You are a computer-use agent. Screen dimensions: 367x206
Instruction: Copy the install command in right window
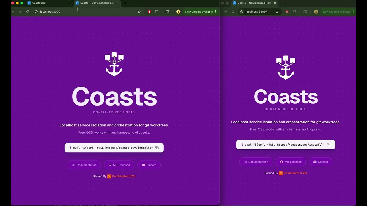coord(329,145)
